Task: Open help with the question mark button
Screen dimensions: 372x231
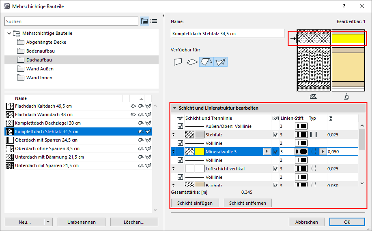Action: (x=344, y=6)
